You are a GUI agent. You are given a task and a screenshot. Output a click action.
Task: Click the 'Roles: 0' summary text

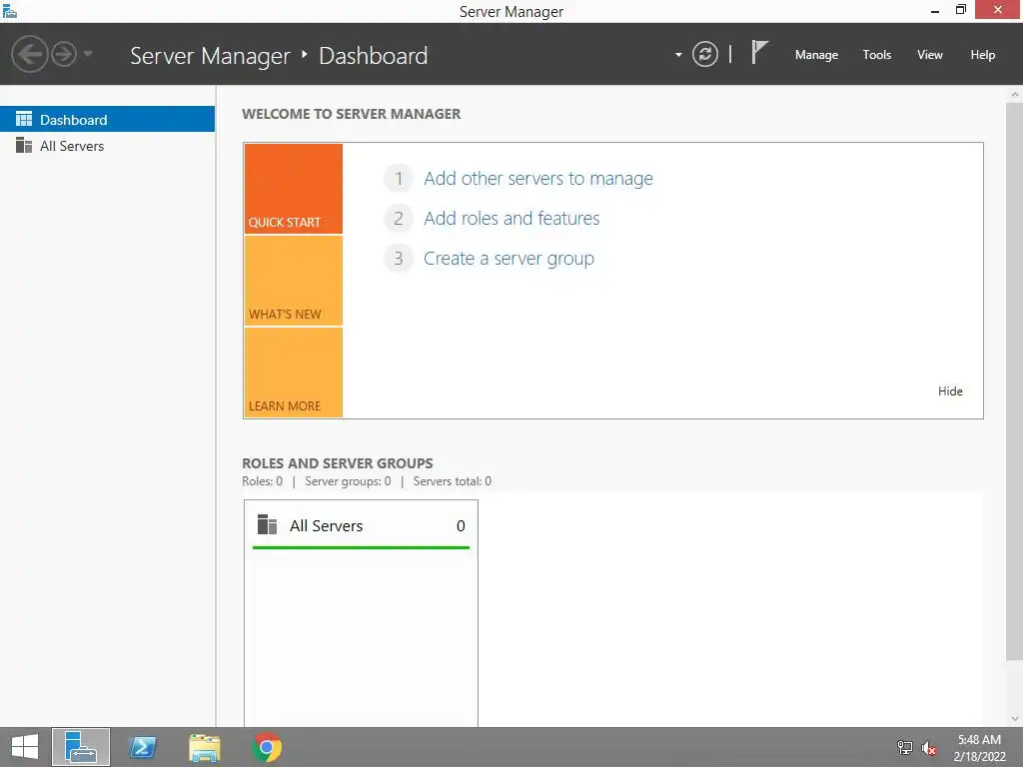tap(263, 481)
